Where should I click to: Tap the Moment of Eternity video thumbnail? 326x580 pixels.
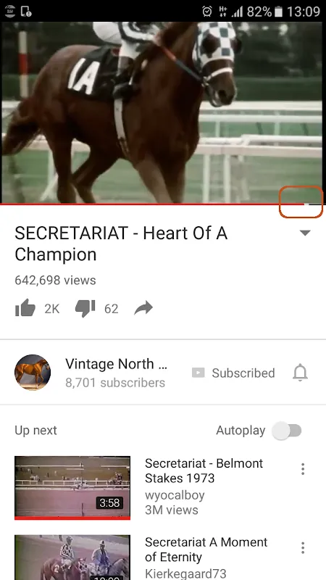[x=72, y=558]
